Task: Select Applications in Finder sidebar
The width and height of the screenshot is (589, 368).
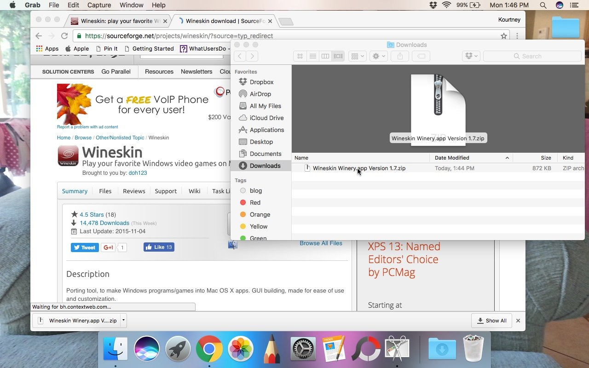Action: 266,130
